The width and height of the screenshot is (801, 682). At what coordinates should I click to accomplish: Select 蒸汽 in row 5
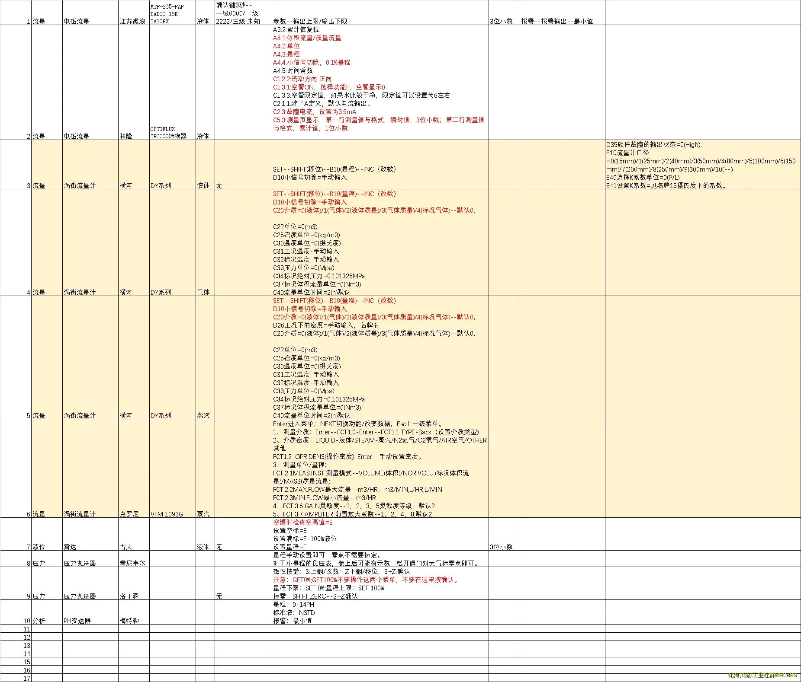tap(205, 357)
